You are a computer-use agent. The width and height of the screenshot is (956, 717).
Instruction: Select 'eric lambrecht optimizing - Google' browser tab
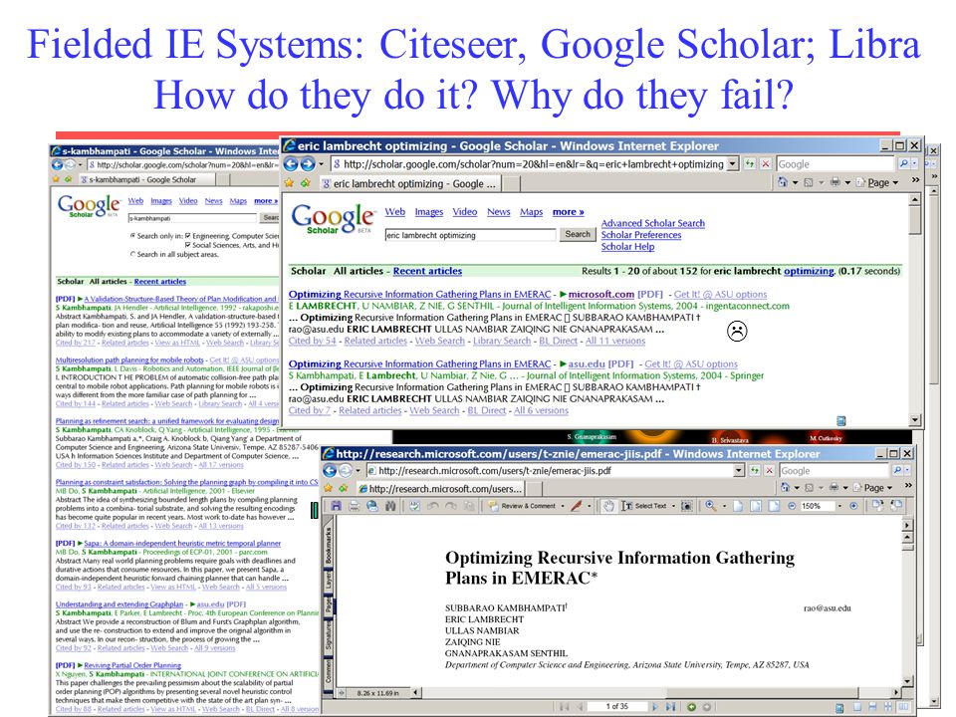[411, 183]
